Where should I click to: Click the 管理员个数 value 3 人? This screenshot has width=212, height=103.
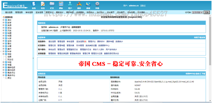point(60,89)
